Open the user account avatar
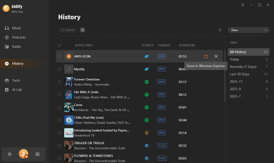Viewport: 274px width, 163px height. [23, 154]
